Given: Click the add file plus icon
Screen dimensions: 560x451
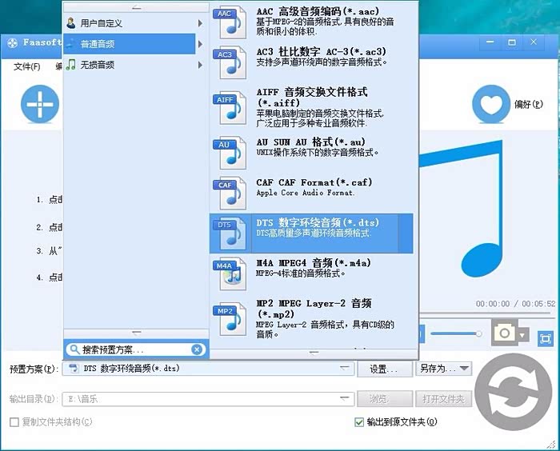Looking at the screenshot, I should 40,104.
